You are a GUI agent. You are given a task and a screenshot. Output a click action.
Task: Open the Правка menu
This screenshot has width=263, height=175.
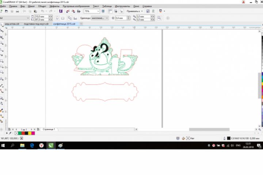pyautogui.click(x=13, y=6)
